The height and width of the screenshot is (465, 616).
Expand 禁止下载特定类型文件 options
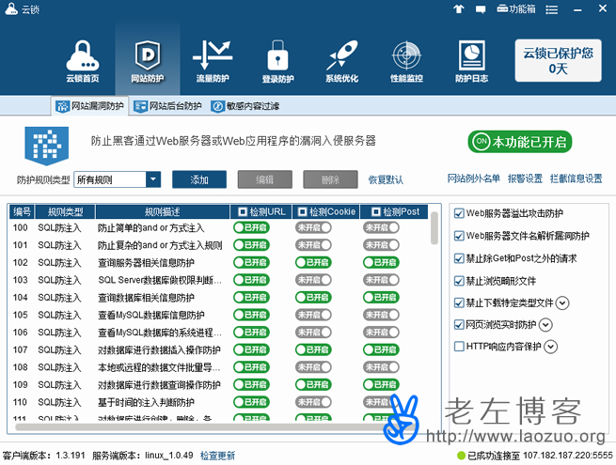(x=562, y=302)
